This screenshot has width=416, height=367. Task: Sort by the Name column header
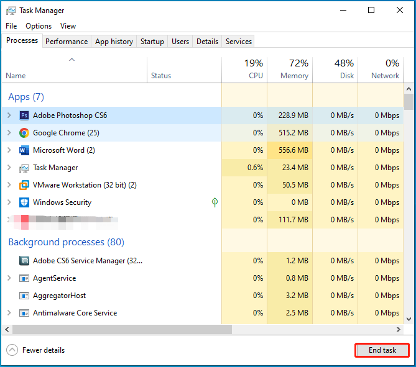pyautogui.click(x=74, y=70)
